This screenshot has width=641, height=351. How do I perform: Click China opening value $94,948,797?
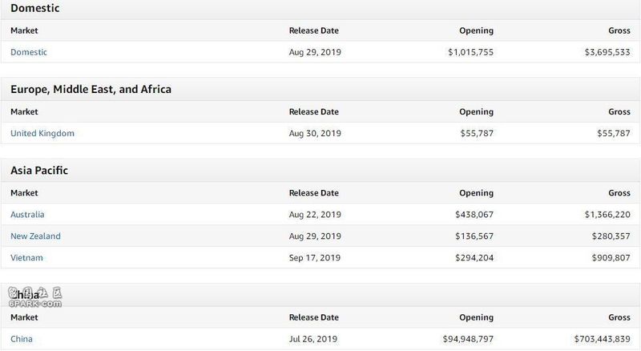pyautogui.click(x=468, y=339)
